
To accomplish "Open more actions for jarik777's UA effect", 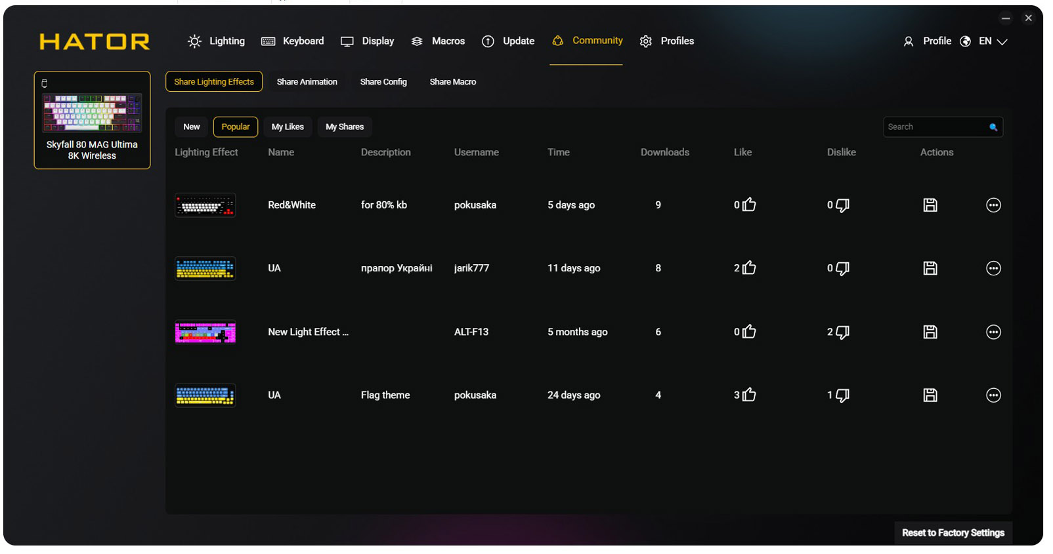I will (x=993, y=268).
